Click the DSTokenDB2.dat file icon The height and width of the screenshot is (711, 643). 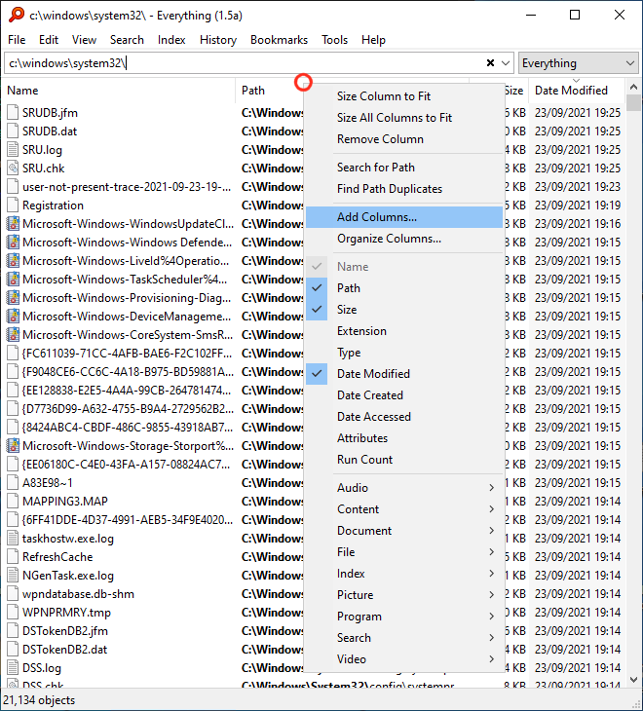point(13,650)
